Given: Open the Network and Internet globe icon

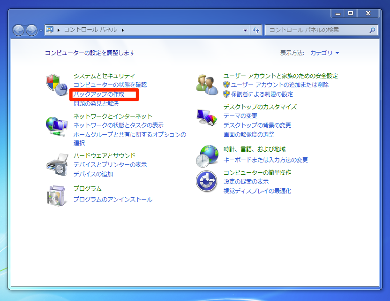Looking at the screenshot, I should (57, 126).
